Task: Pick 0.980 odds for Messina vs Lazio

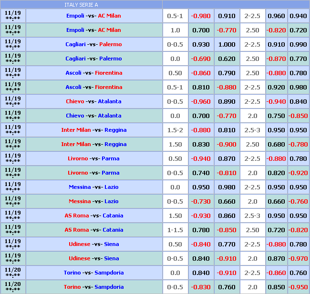Action: pyautogui.click(x=227, y=187)
